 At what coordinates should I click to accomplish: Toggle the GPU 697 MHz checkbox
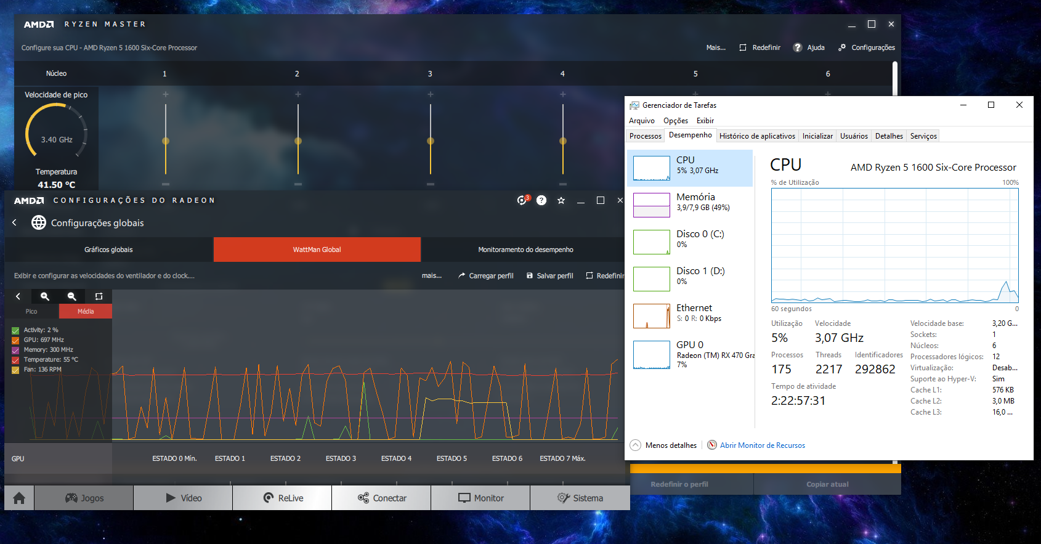[x=15, y=340]
